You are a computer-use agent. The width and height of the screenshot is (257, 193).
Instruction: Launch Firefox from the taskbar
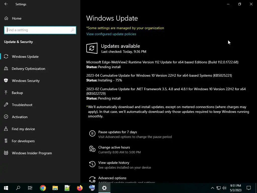tap(80, 188)
